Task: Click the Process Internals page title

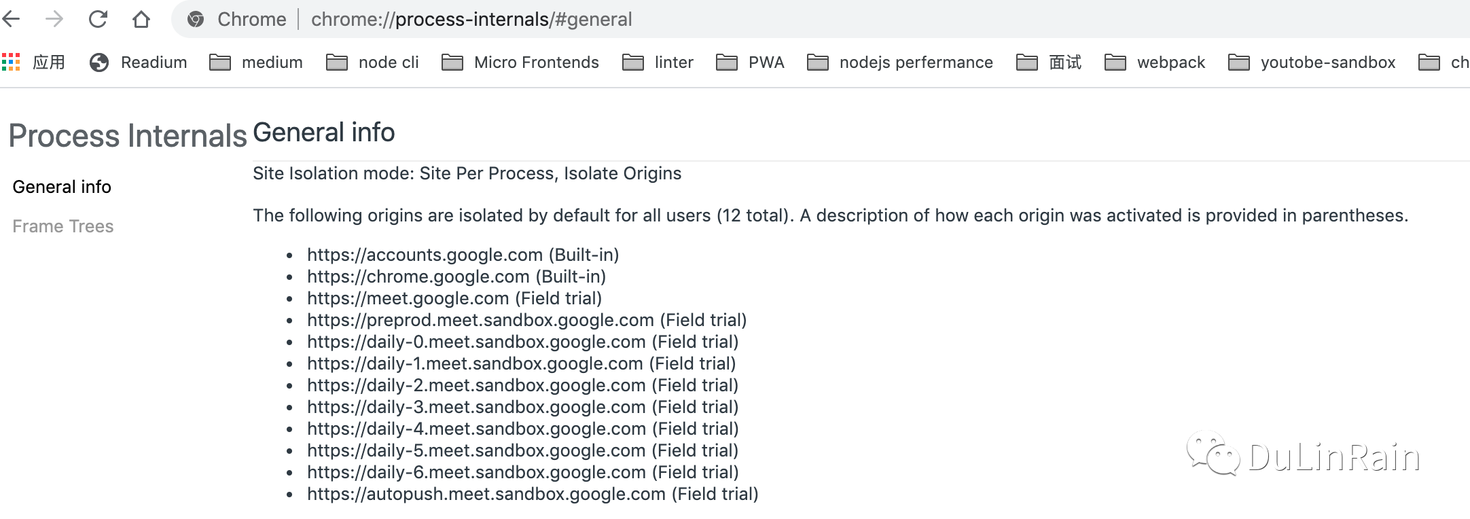Action: tap(127, 136)
